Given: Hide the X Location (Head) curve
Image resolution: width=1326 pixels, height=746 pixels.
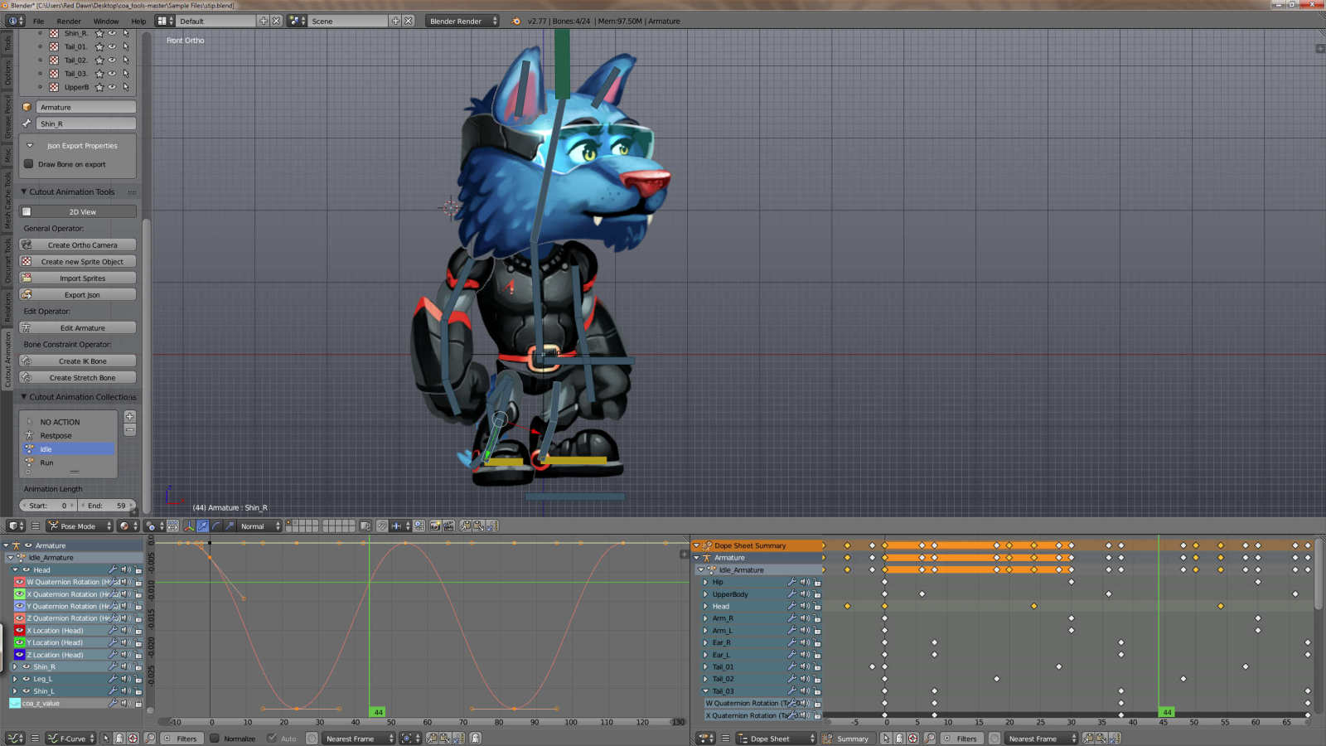Looking at the screenshot, I should [19, 630].
